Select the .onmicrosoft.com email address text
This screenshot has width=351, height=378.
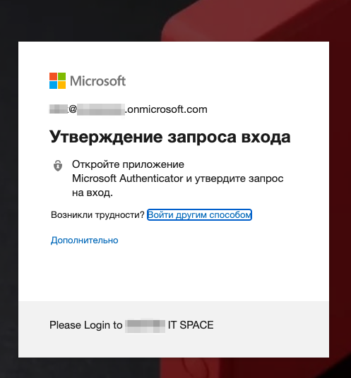129,109
